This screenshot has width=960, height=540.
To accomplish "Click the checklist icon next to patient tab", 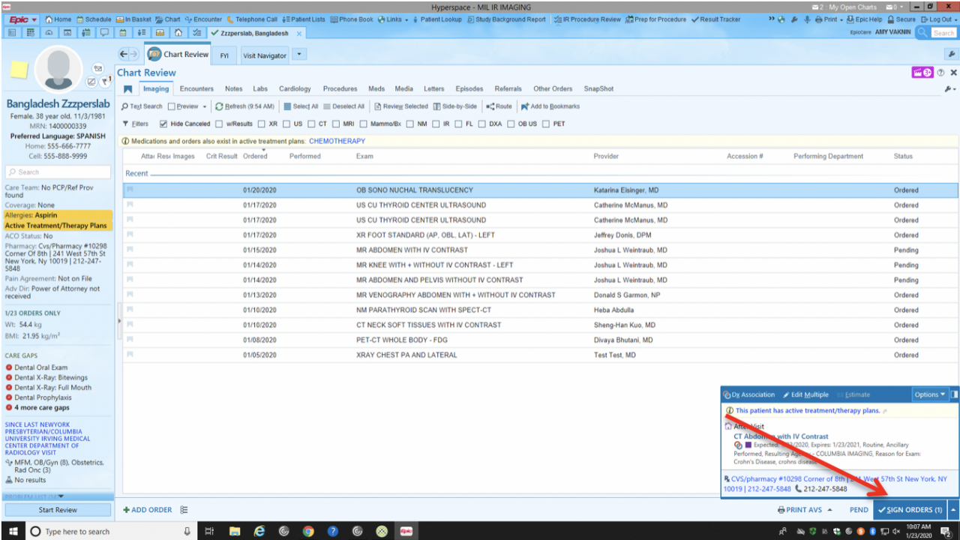I will 196,33.
